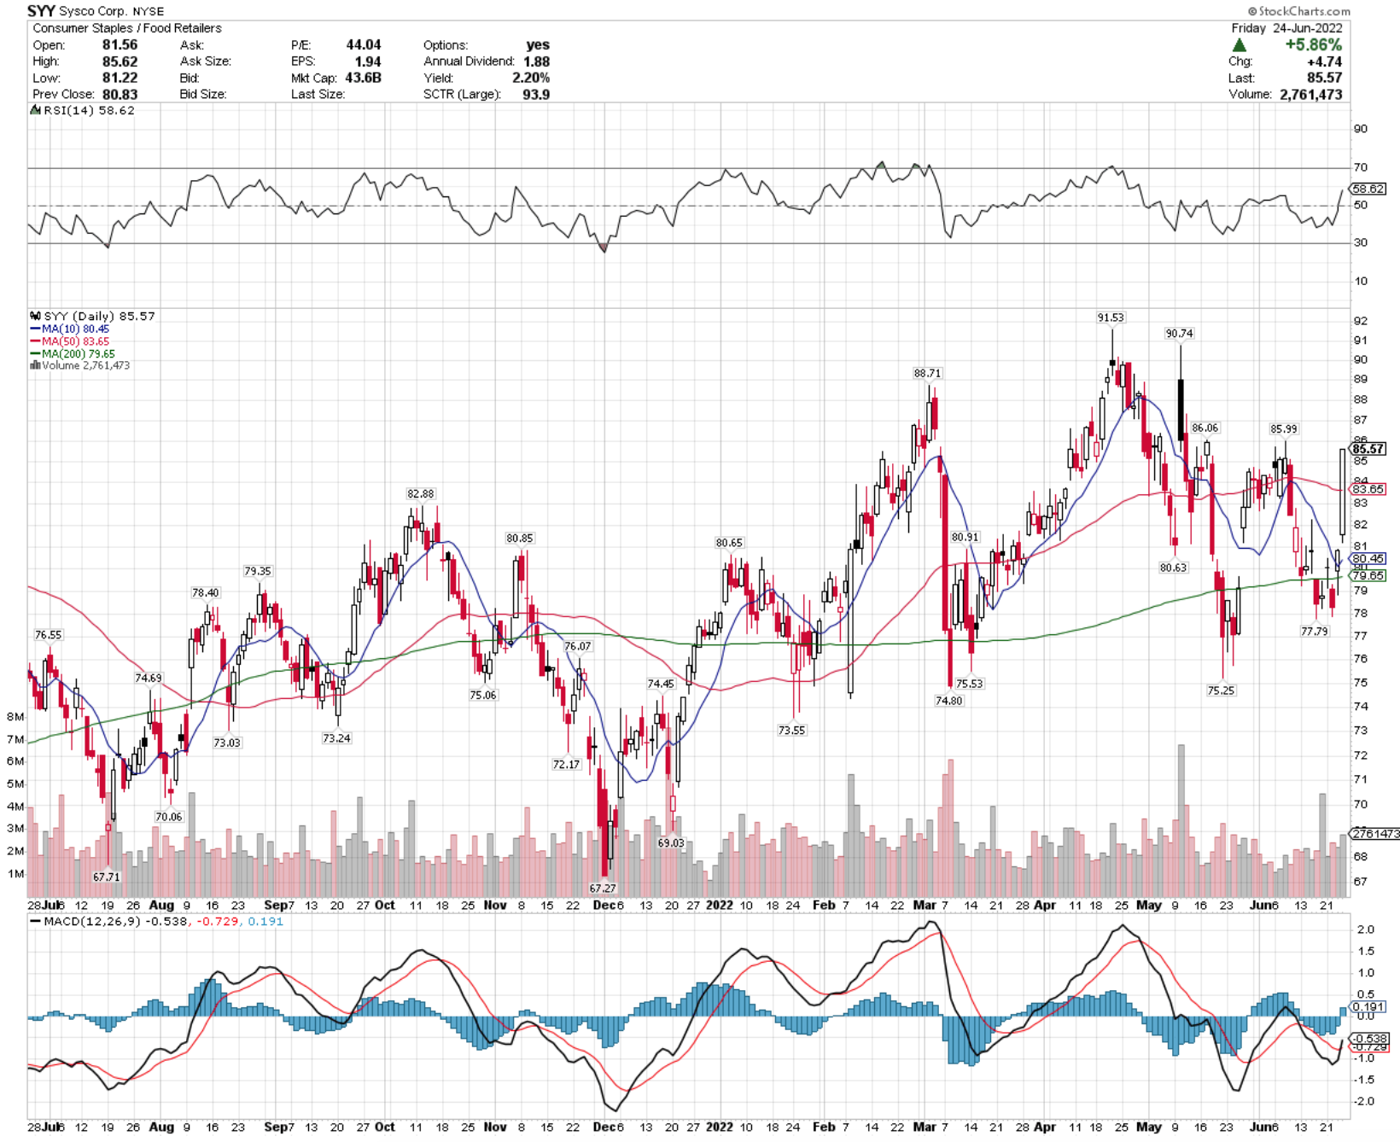Click the EPS value 1.94
1400x1142 pixels.
(368, 61)
